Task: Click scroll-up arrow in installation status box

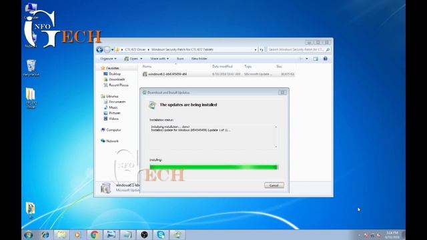Action: point(276,127)
